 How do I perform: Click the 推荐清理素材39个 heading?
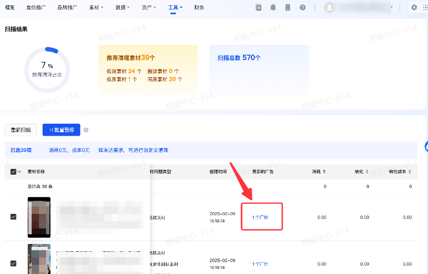131,58
